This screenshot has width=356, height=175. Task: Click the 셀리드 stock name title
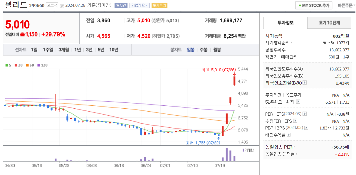pyautogui.click(x=16, y=5)
